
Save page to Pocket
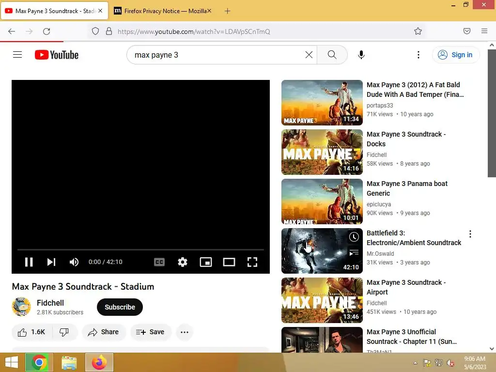click(467, 31)
